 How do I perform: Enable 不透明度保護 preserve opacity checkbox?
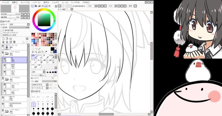pyautogui.click(x=2, y=30)
